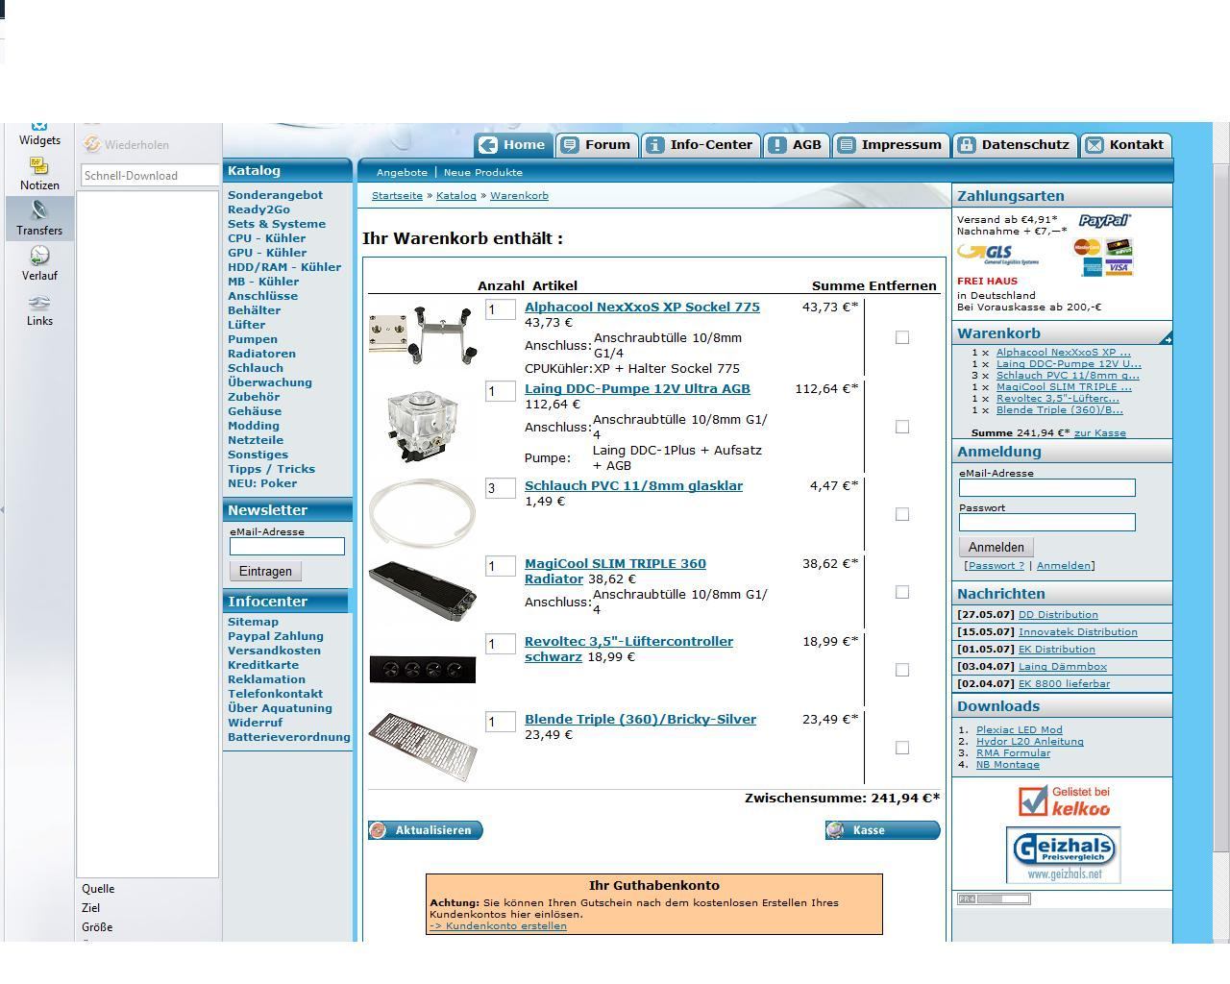The width and height of the screenshot is (1230, 984).
Task: Tick remove checkbox for Alphacool NexXxoS
Action: coord(901,337)
